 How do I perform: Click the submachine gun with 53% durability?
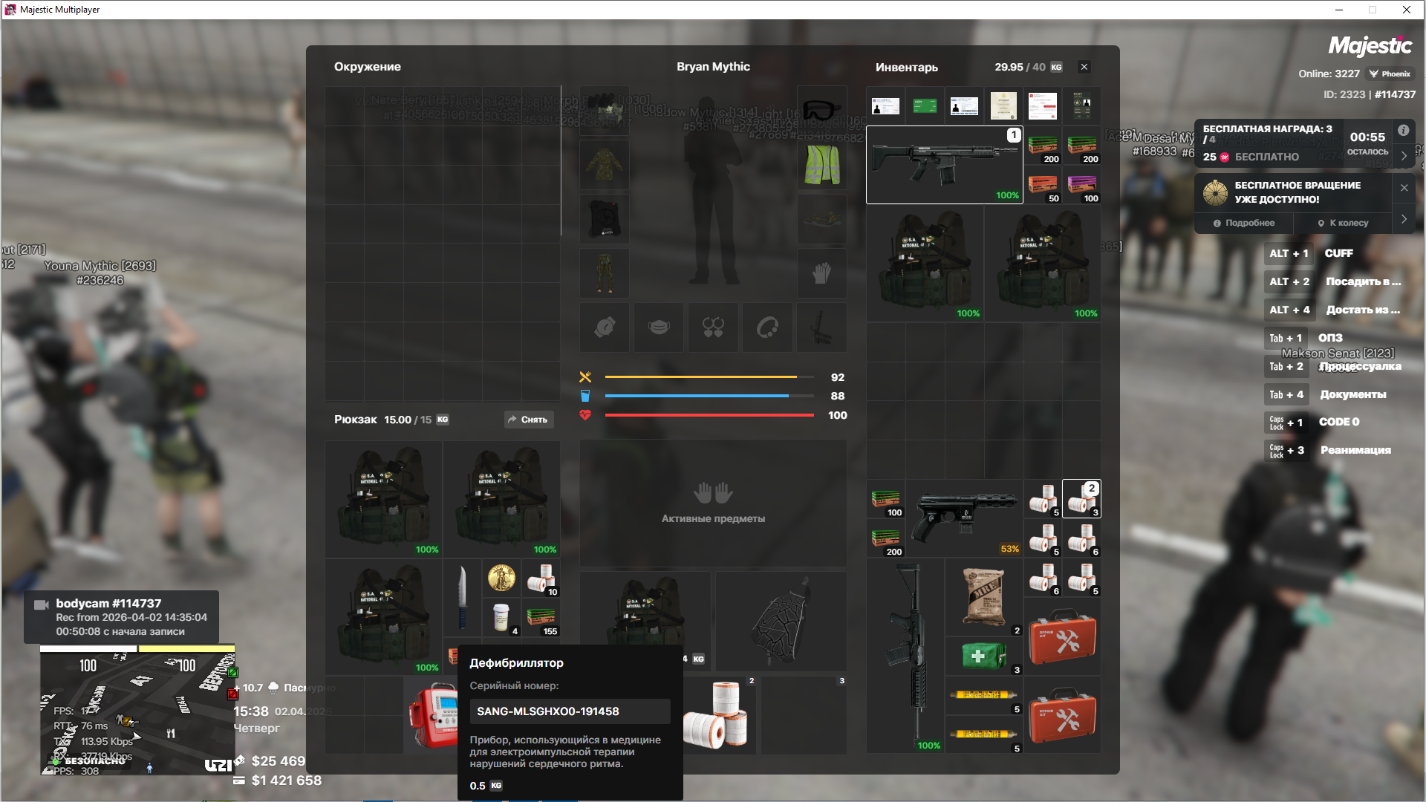964,518
